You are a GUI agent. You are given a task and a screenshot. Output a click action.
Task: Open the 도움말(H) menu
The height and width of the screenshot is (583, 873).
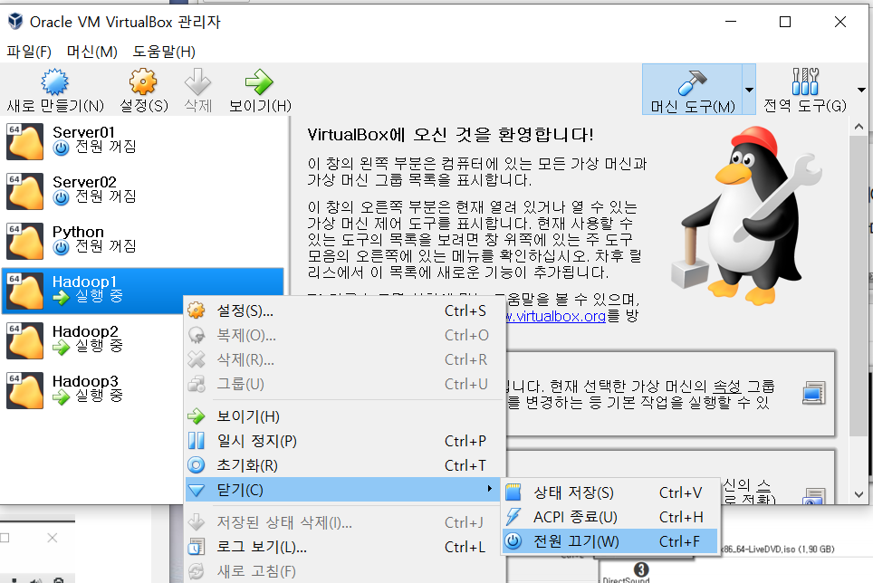(x=164, y=52)
